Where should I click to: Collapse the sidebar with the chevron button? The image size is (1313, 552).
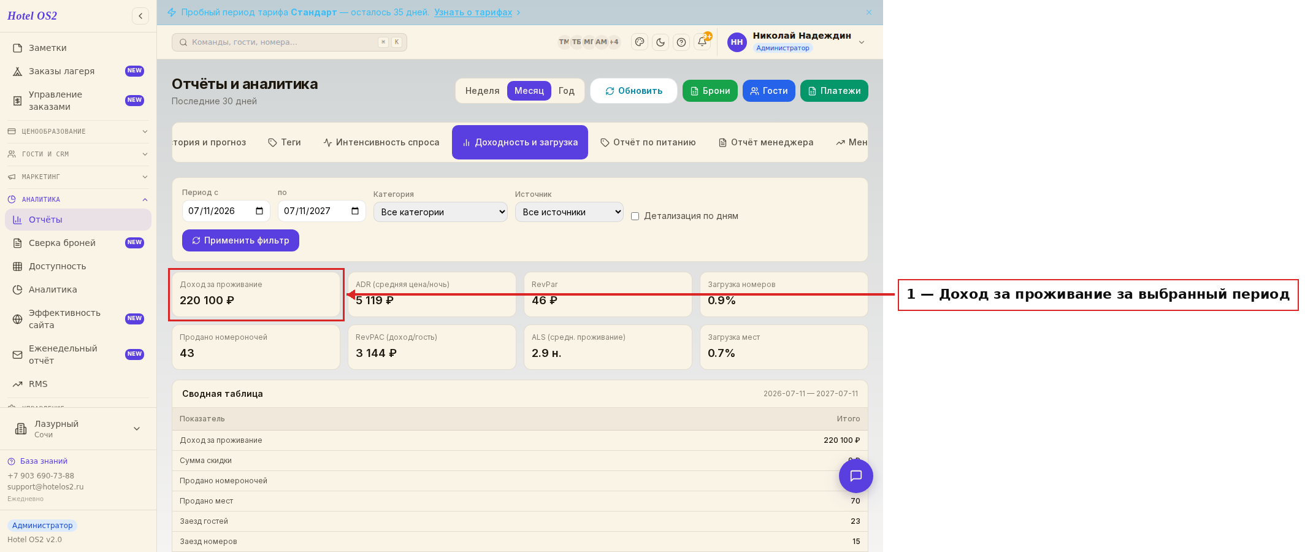pos(140,16)
